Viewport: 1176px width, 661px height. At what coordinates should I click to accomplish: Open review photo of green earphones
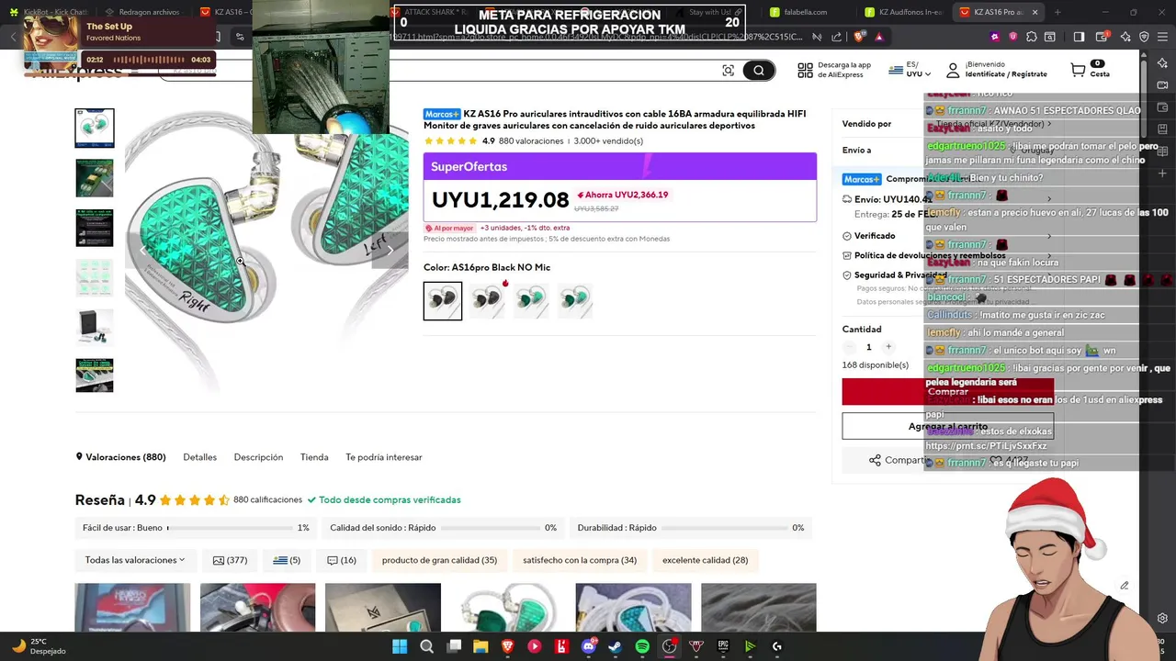508,608
